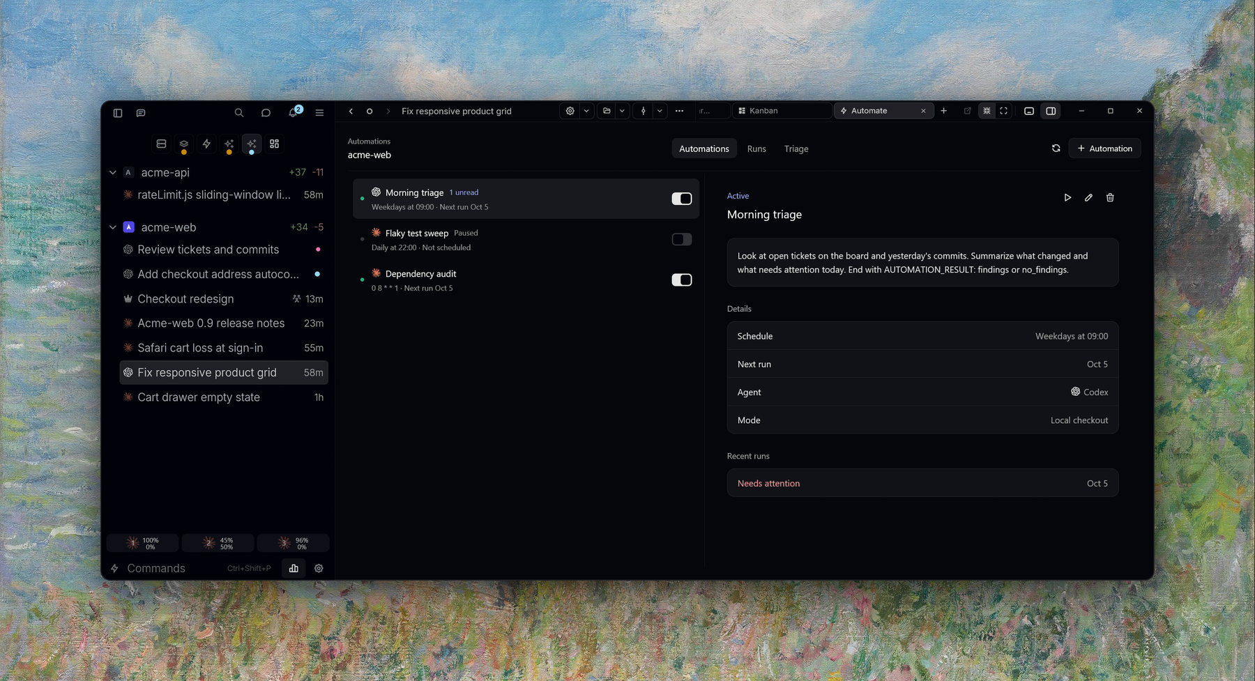Image resolution: width=1255 pixels, height=681 pixels.
Task: Open Safari cart loss at sign-in
Action: pos(224,348)
